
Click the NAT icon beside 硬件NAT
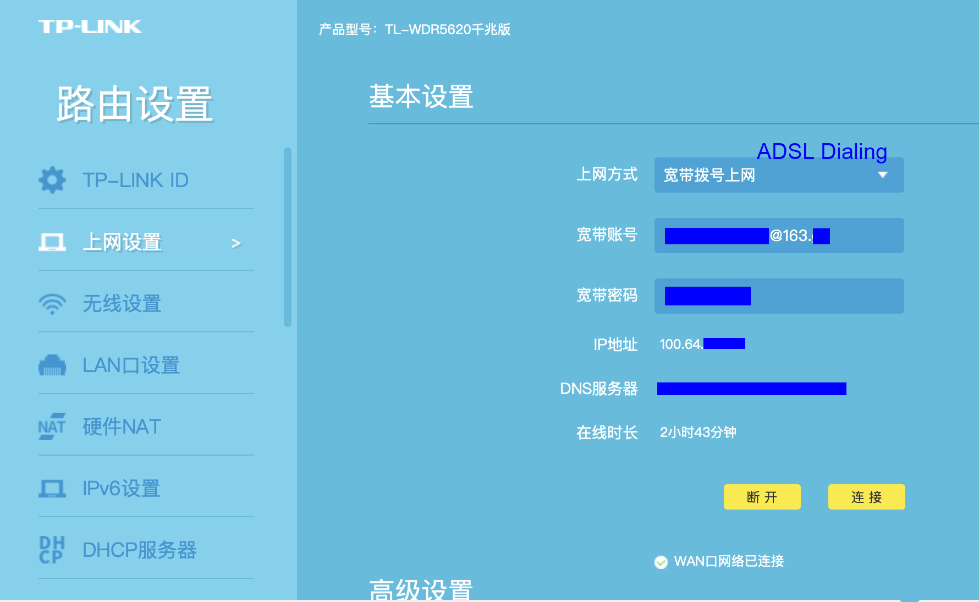pos(52,426)
